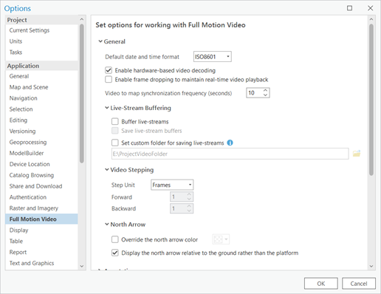Screen dimensions: 381x294
Task: Click the synchronization frequency value field
Action: (255, 93)
